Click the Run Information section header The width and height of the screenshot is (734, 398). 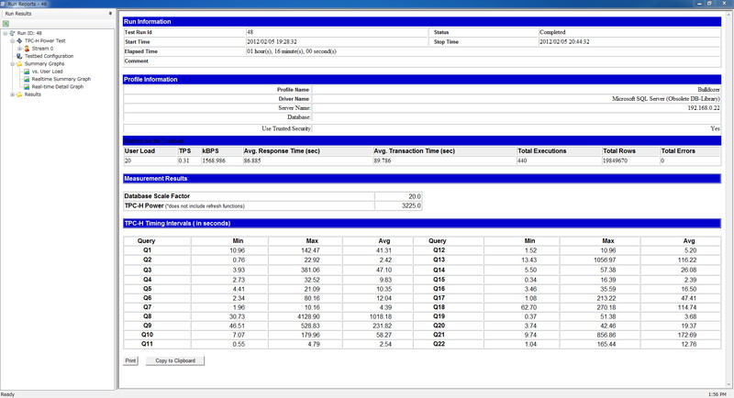point(422,21)
